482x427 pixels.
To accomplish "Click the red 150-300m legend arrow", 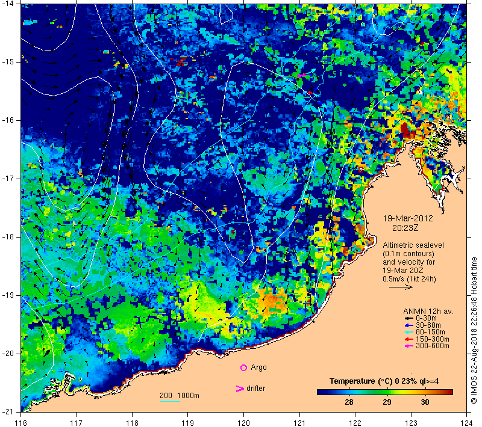I will click(409, 339).
